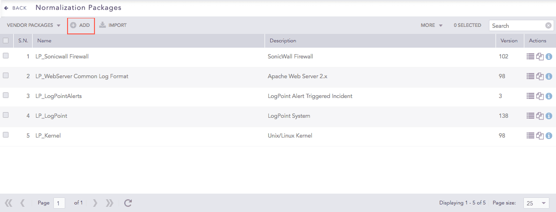
Task: Expand the More menu
Action: point(431,25)
